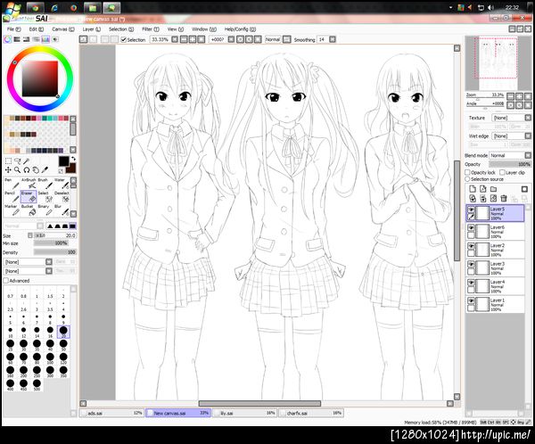The height and width of the screenshot is (444, 535).
Task: Select Layer4 in the layers list
Action: [495, 287]
